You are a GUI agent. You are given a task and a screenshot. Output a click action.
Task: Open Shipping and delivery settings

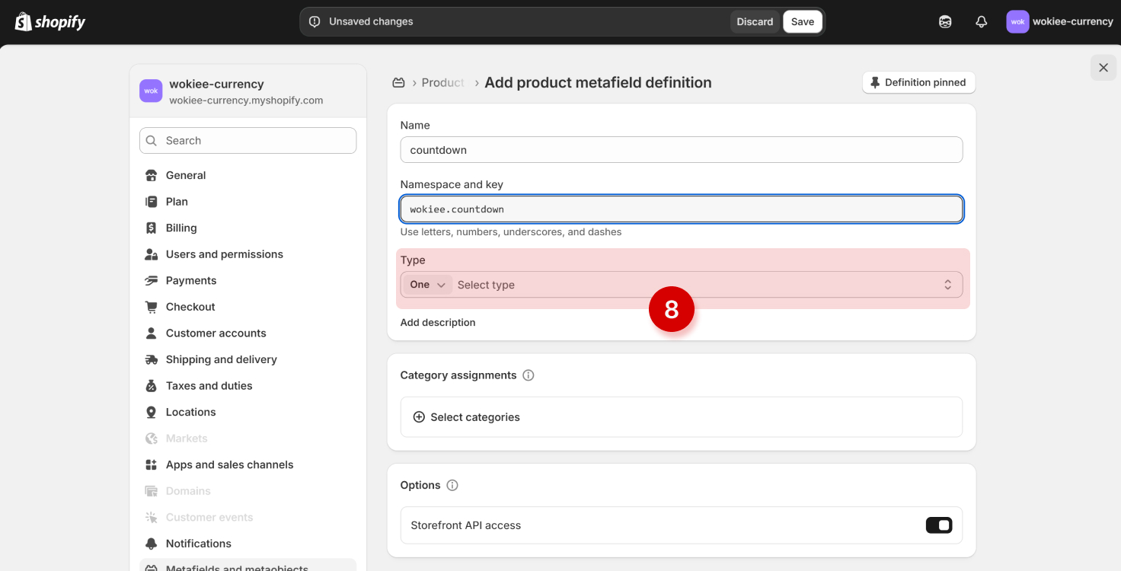tap(221, 359)
